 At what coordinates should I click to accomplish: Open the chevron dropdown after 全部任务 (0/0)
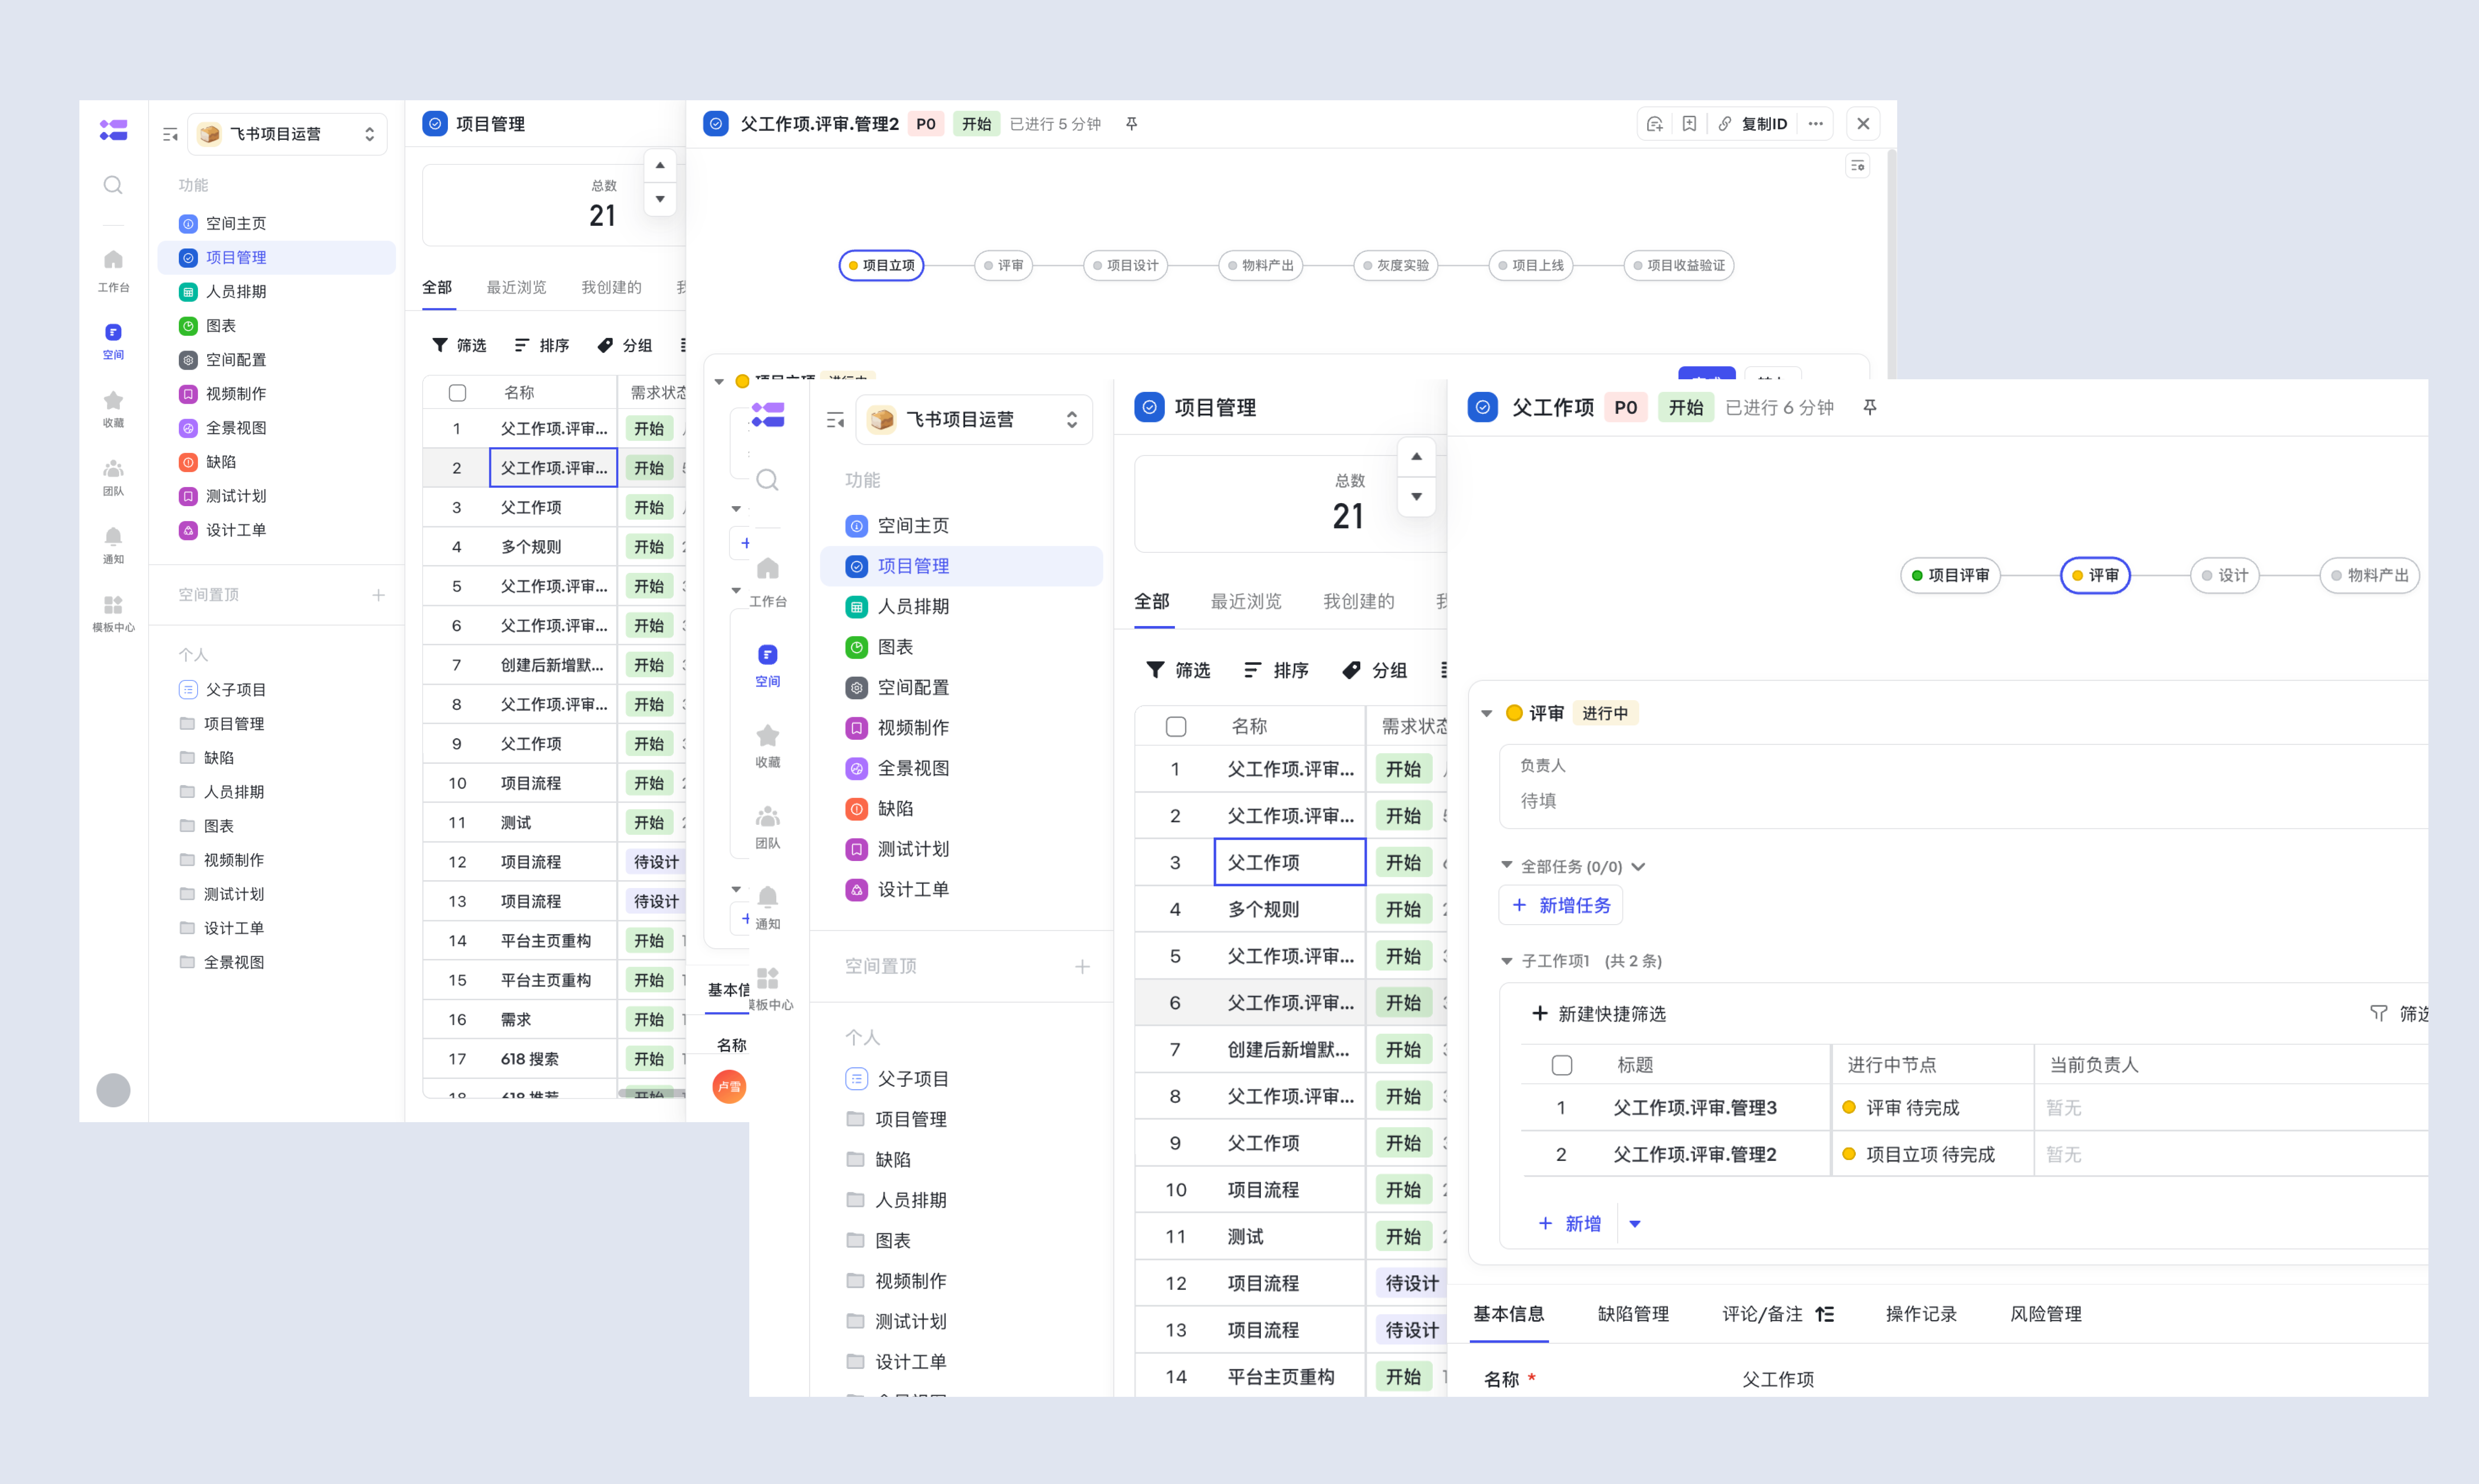coord(1639,867)
